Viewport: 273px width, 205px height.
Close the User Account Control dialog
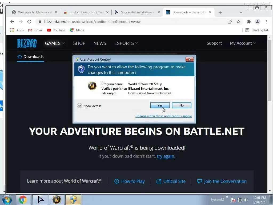click(x=190, y=60)
